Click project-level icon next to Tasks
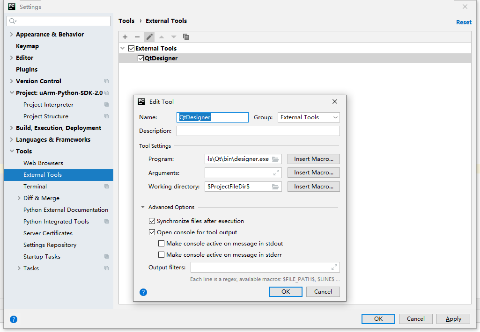The width and height of the screenshot is (480, 332). (x=106, y=268)
